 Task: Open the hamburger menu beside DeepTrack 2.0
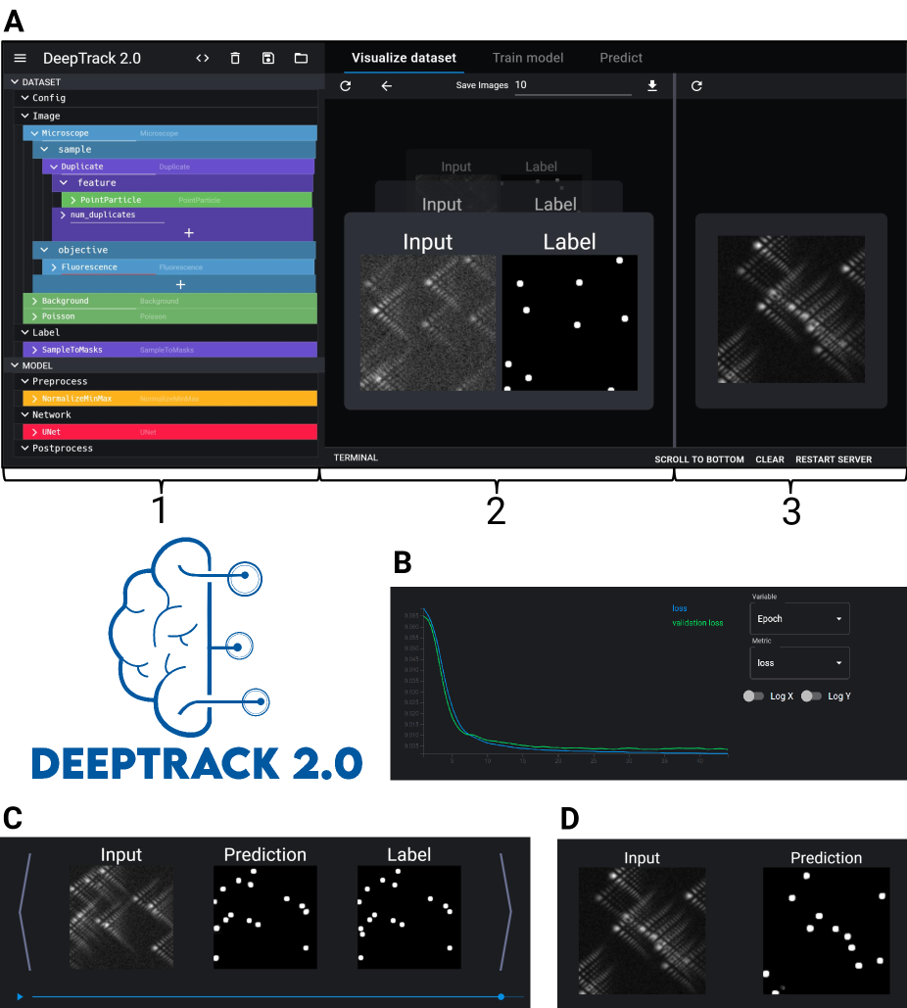pyautogui.click(x=20, y=58)
